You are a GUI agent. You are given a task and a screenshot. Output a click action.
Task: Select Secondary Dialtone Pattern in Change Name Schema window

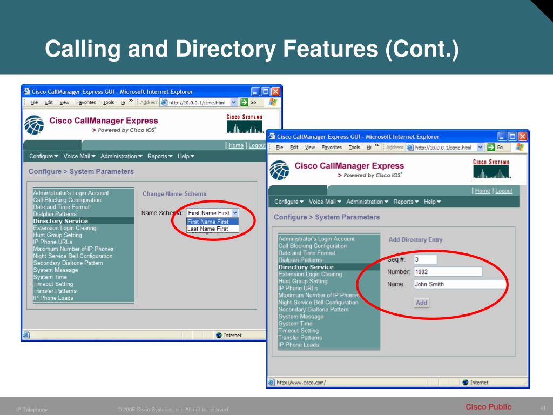(68, 263)
